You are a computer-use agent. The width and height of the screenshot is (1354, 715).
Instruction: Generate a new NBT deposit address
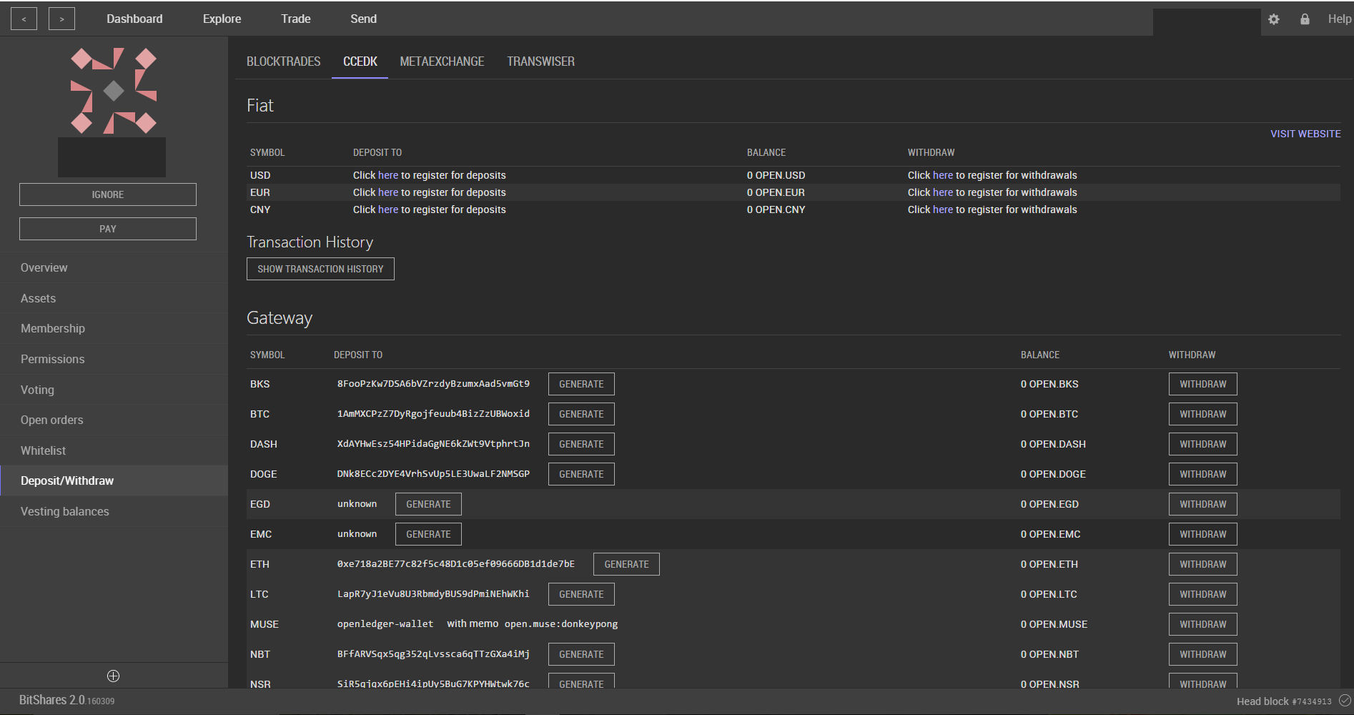[x=581, y=654]
